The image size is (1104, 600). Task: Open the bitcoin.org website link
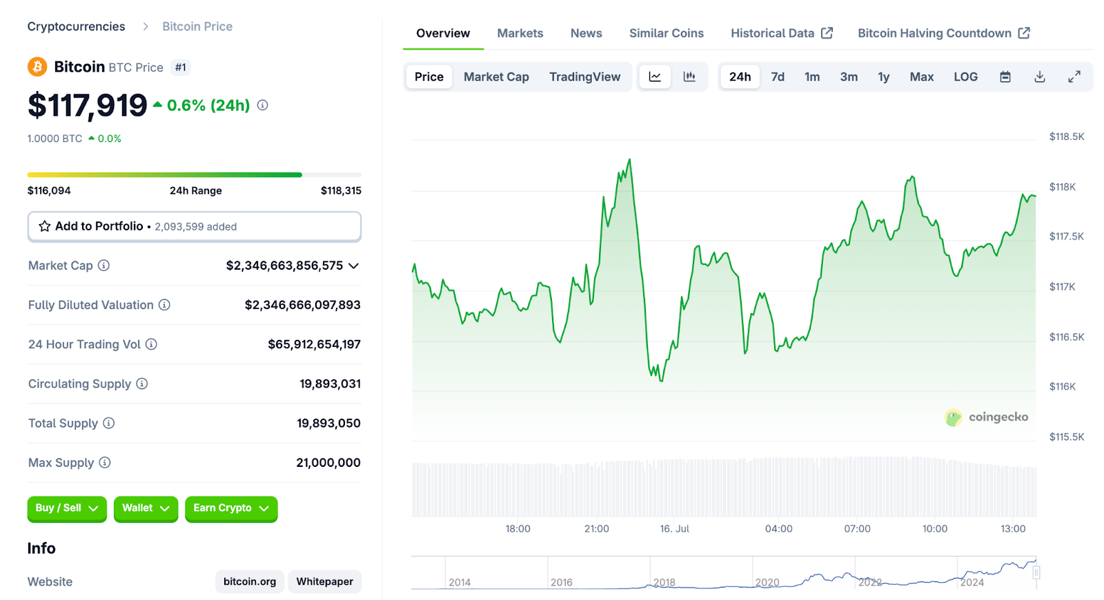point(250,581)
